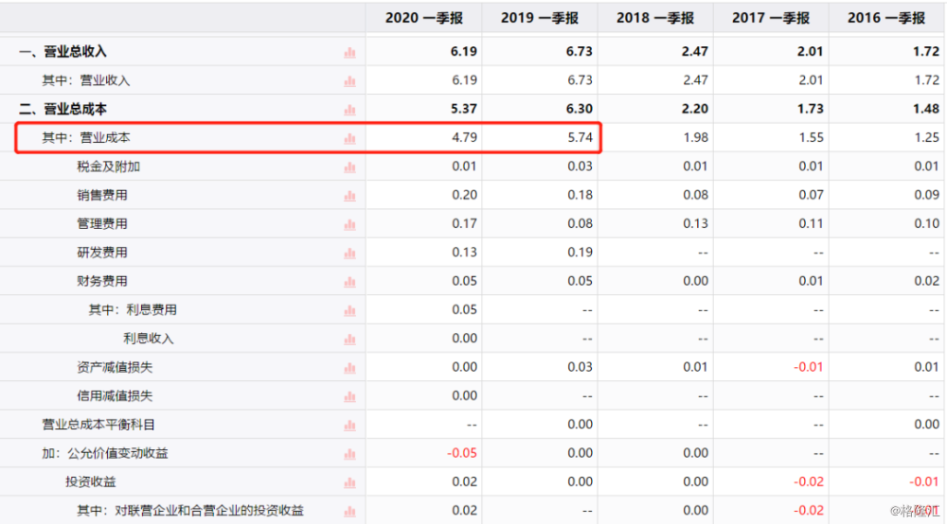Click the 管理费用 chart icon
947x524 pixels.
tap(349, 224)
